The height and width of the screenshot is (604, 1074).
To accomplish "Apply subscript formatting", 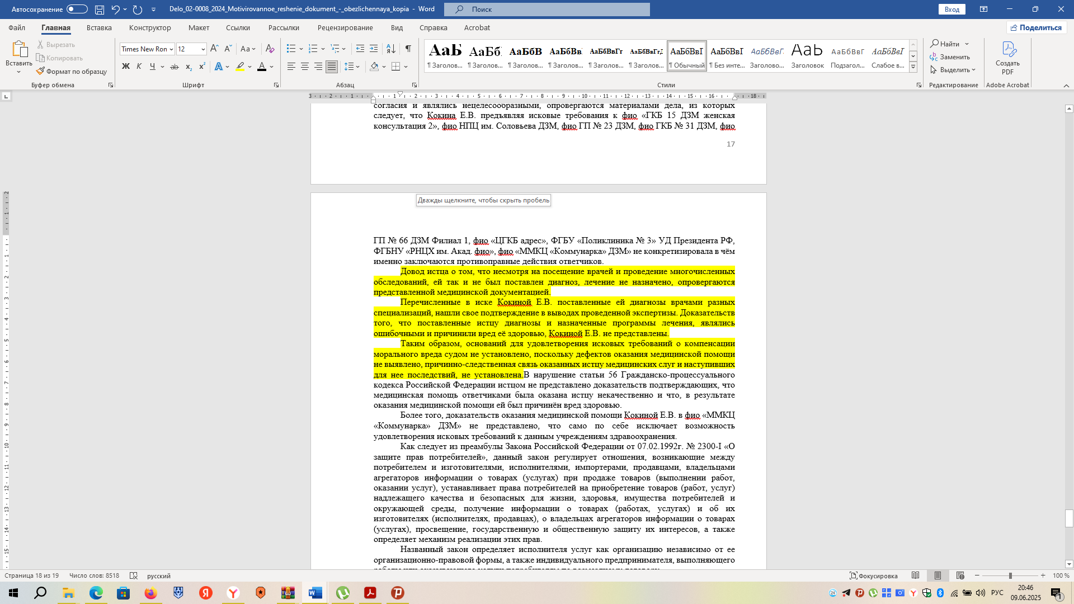I will point(189,67).
